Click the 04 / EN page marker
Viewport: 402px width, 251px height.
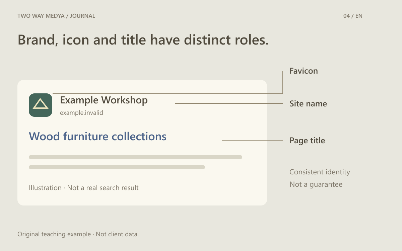[353, 16]
